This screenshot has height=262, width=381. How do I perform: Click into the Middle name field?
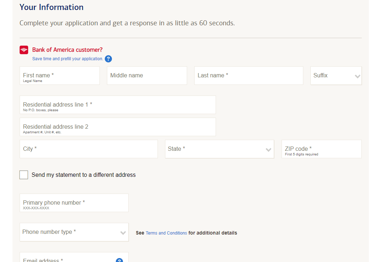(x=147, y=76)
